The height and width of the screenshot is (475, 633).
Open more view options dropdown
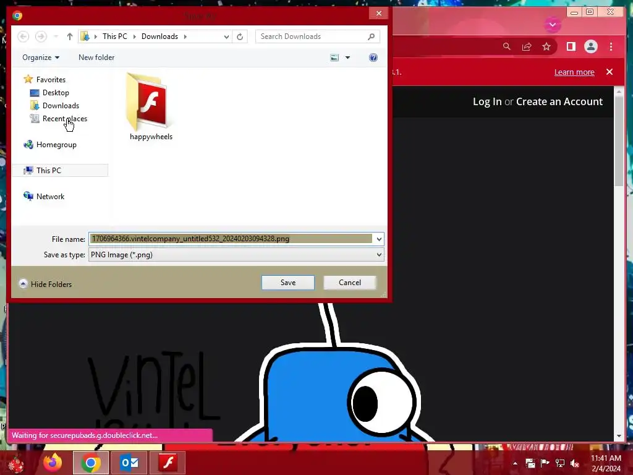(347, 58)
